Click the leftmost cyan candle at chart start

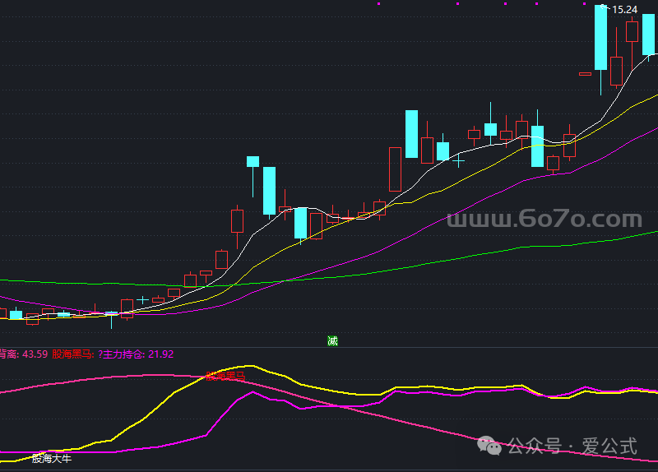tap(16, 314)
